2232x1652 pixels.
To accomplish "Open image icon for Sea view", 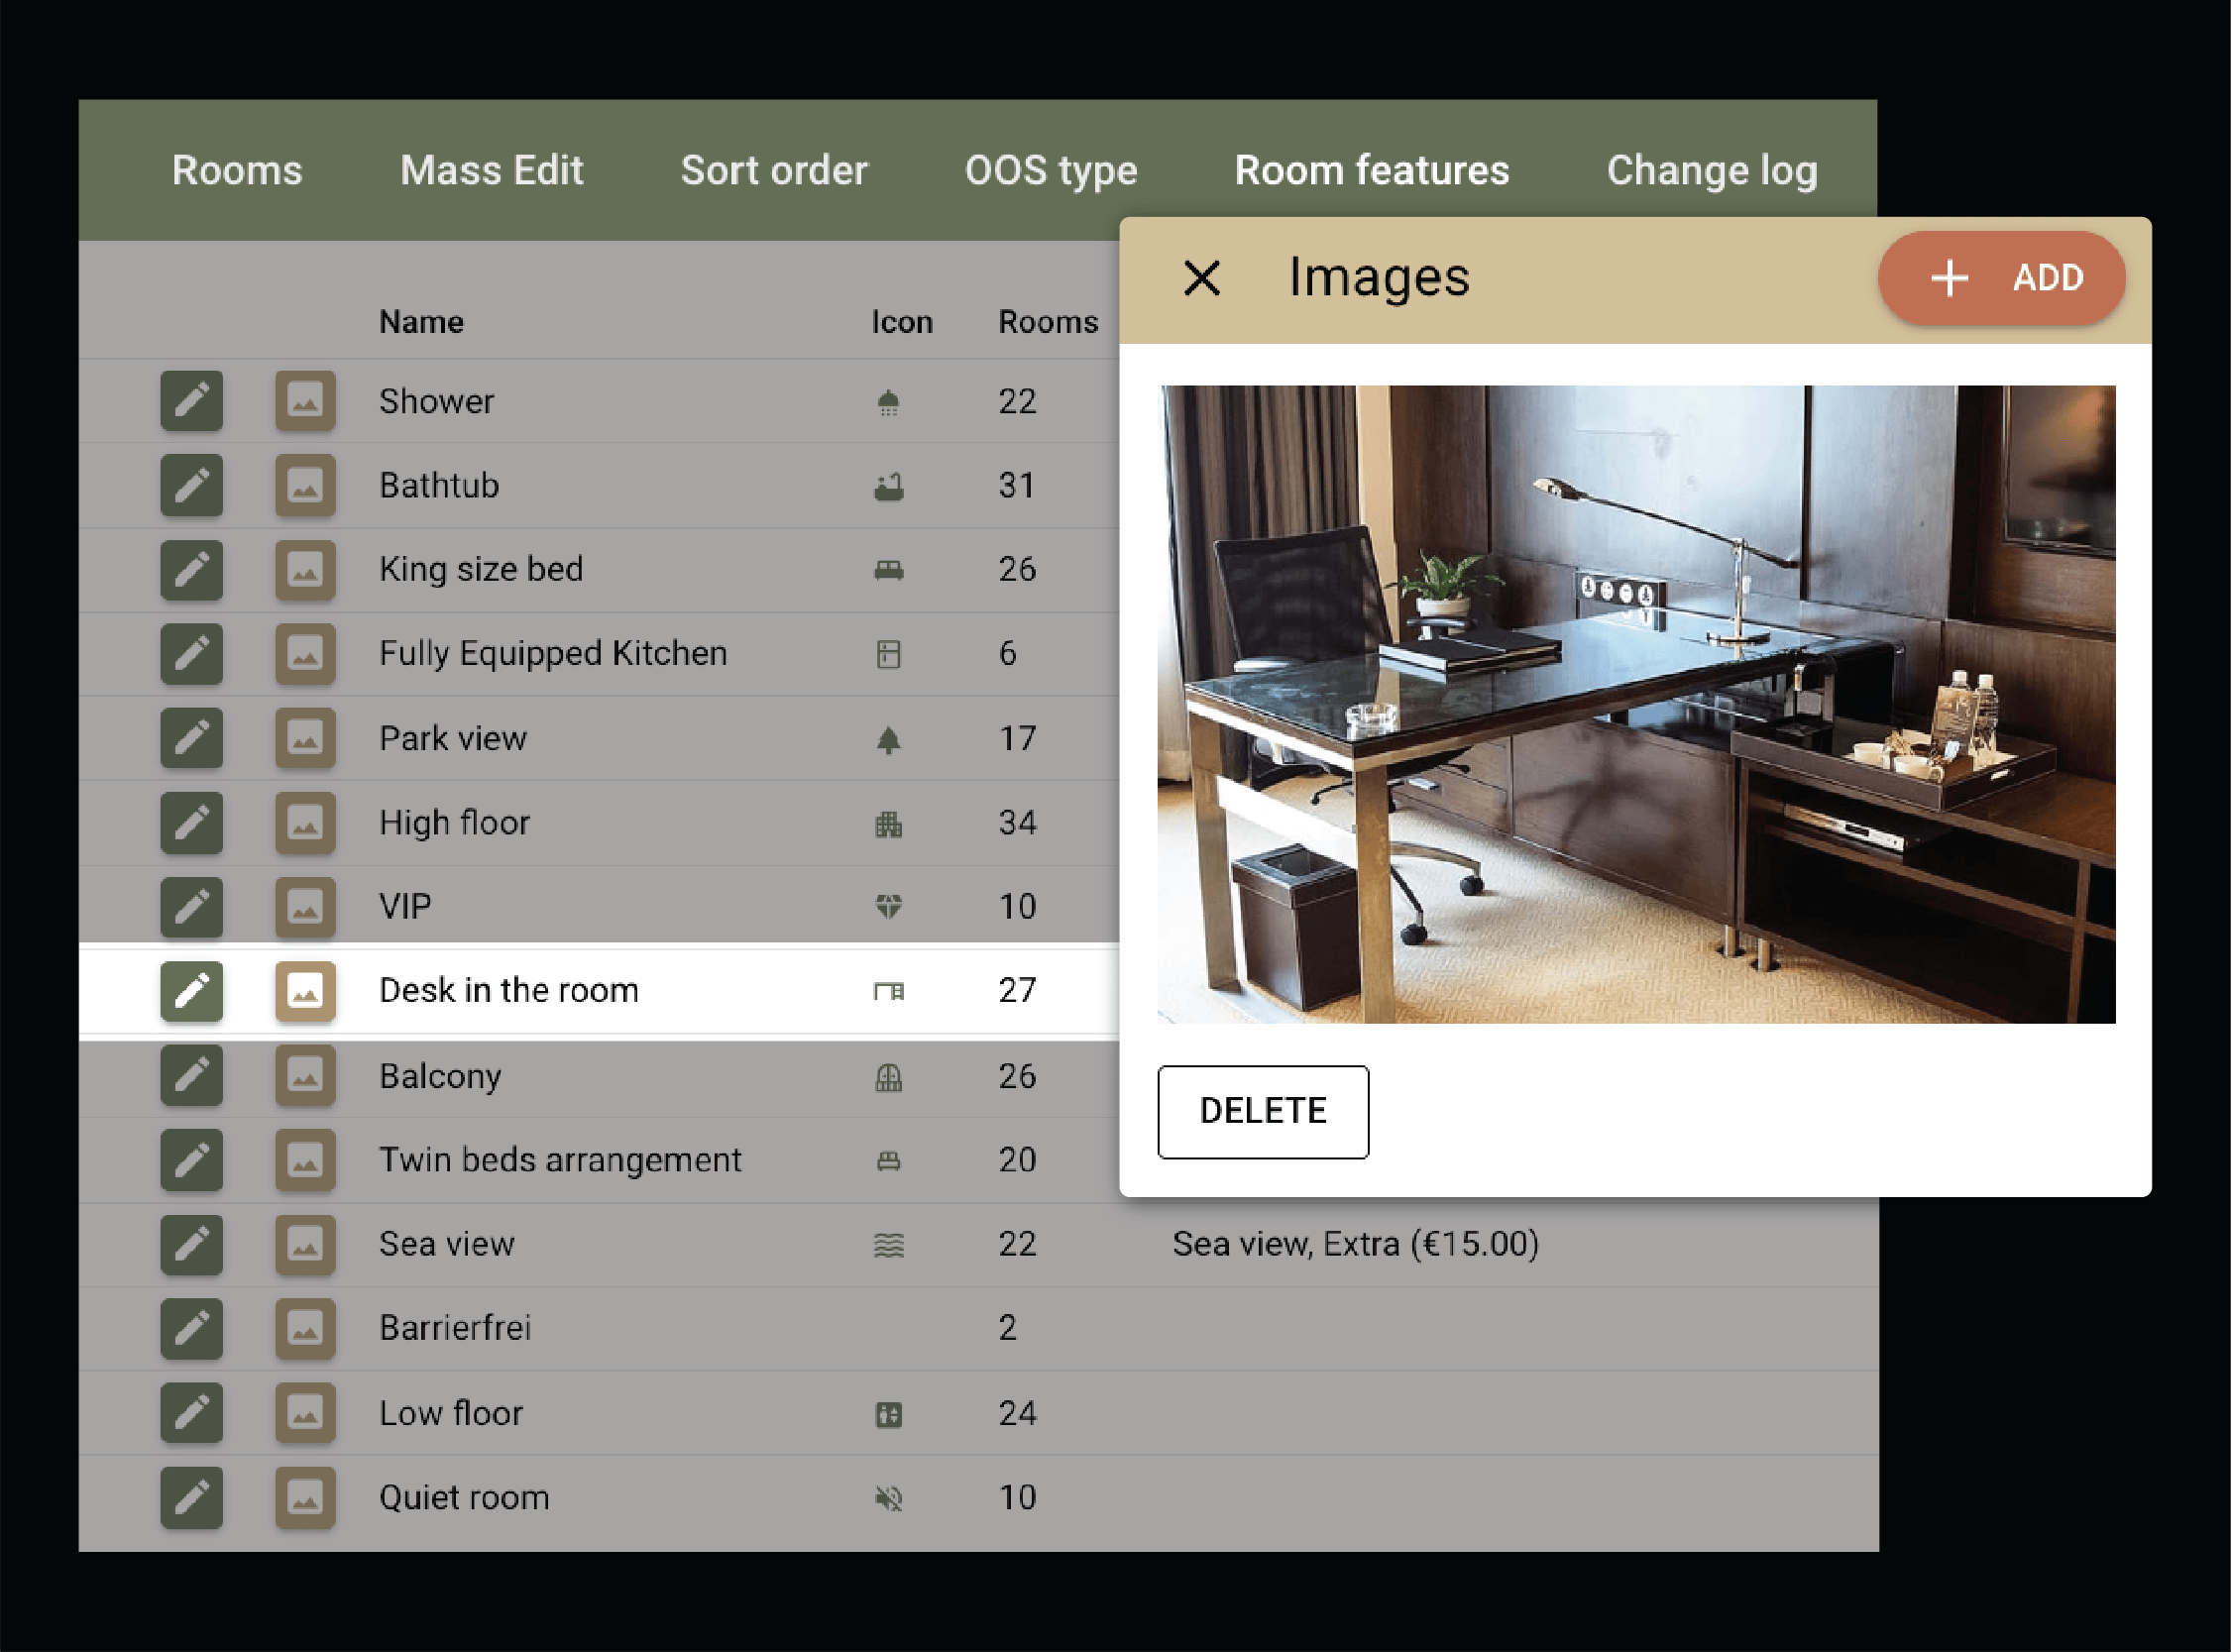I will point(305,1244).
